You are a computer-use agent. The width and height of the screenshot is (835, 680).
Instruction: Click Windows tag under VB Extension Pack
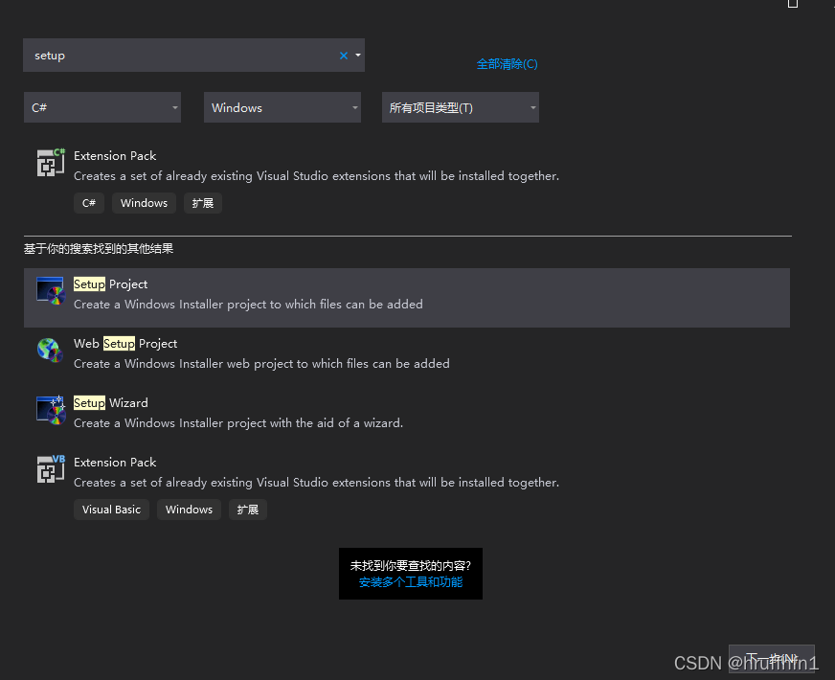pyautogui.click(x=189, y=510)
